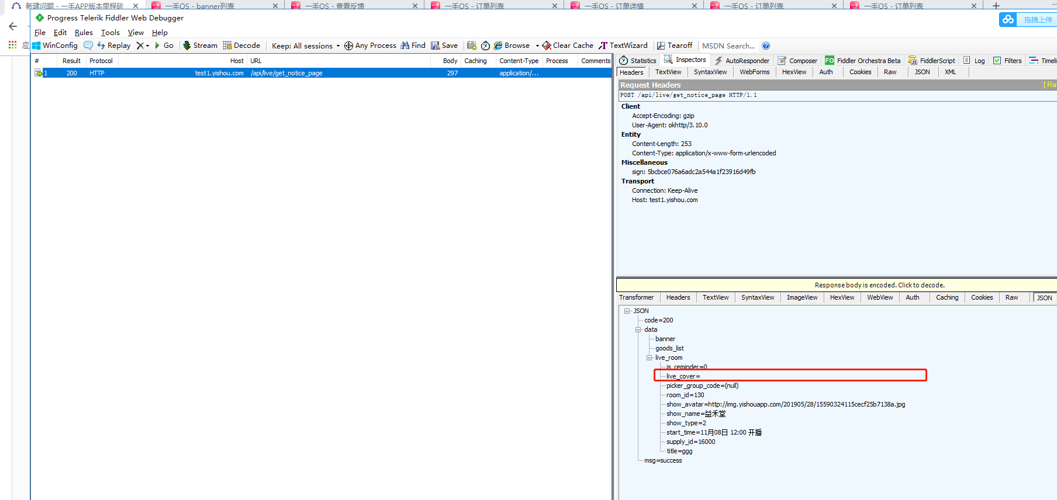
Task: Go back using browser back arrow
Action: (13, 26)
